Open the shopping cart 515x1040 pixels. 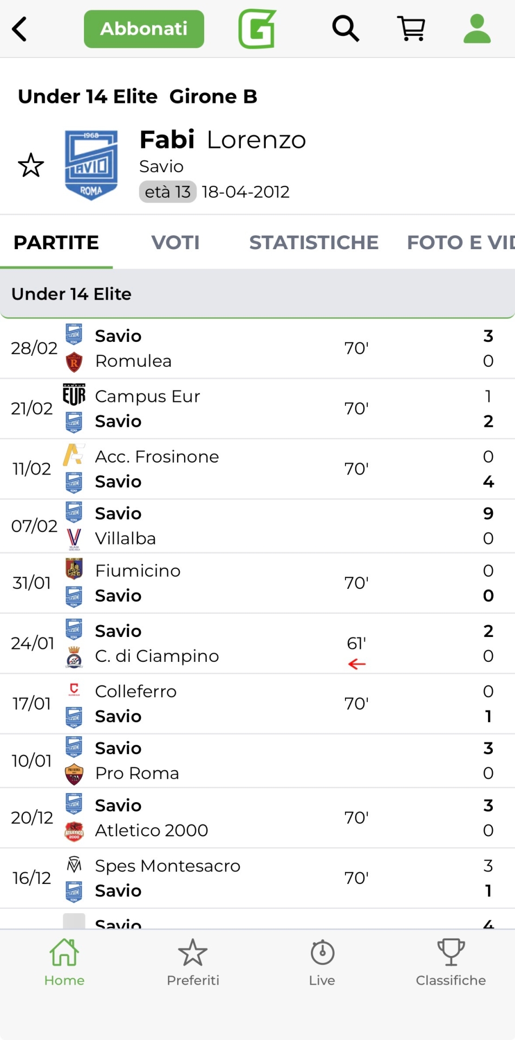(x=412, y=29)
